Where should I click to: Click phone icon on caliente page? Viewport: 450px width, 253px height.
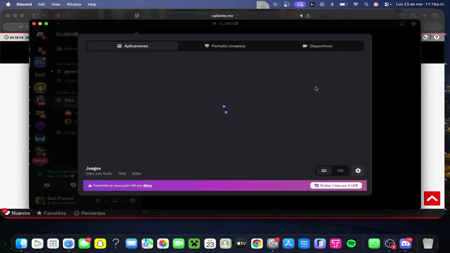coord(425,37)
